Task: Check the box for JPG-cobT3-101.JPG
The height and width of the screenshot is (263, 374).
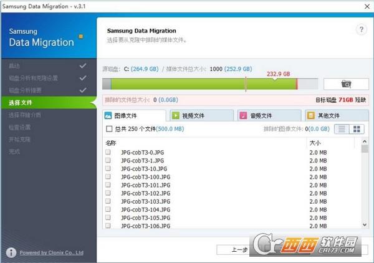Action: pos(108,184)
